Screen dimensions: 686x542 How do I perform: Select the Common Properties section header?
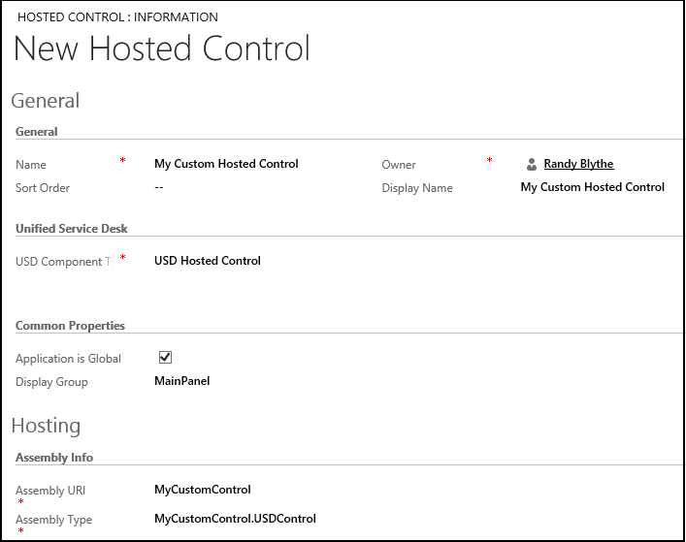tap(70, 326)
